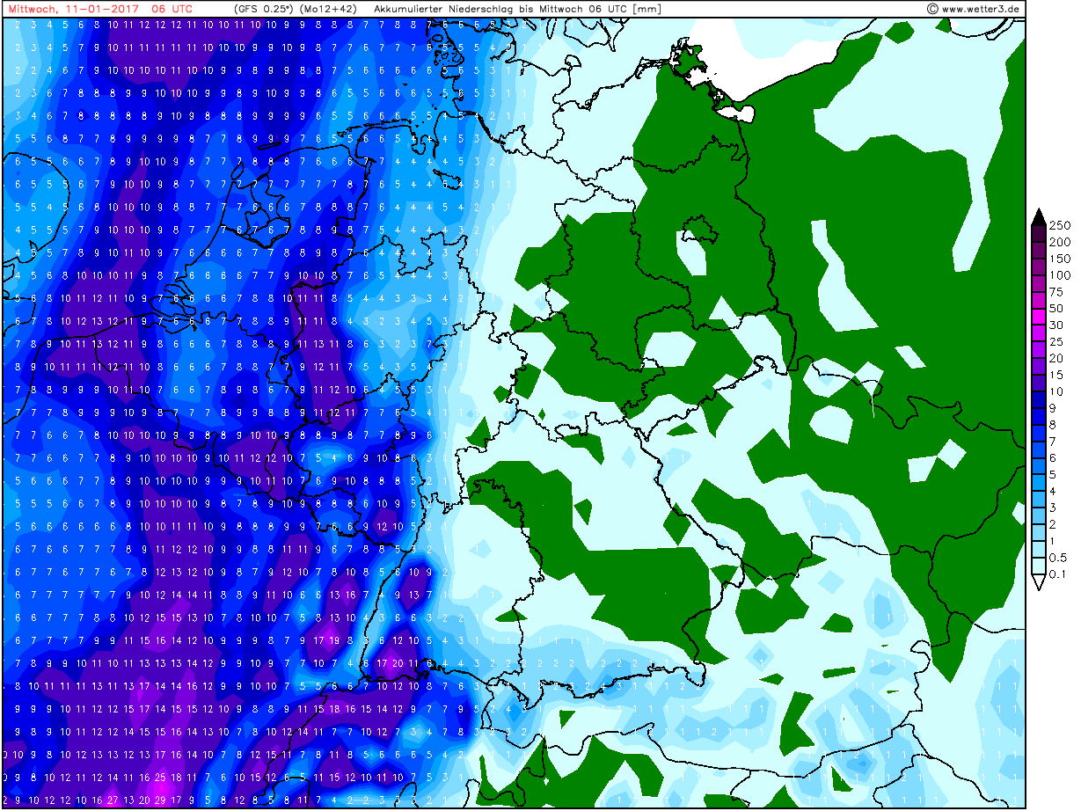1081x811 pixels.
Task: Pick legend swatch between 5 and 4
Action: pyautogui.click(x=1038, y=484)
